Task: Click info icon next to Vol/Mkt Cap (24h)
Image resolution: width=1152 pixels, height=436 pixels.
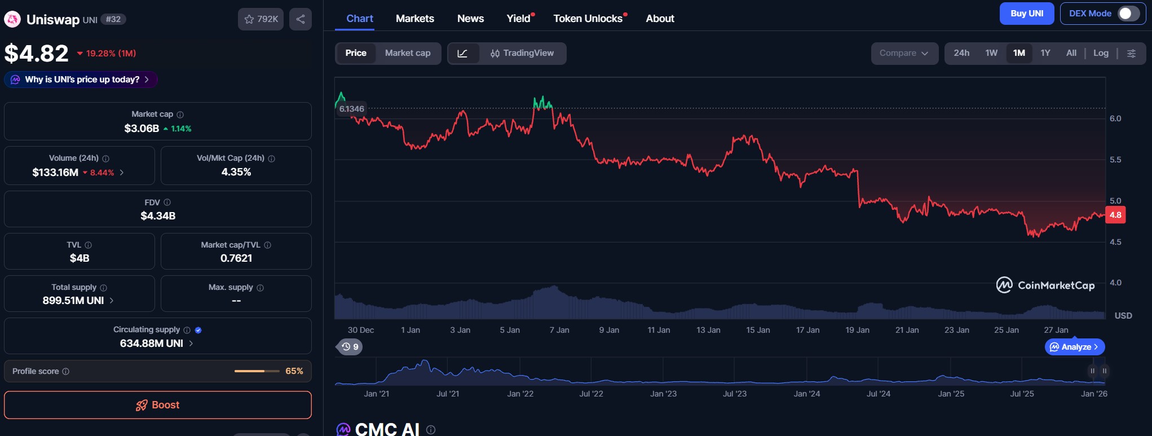Action: 272,158
